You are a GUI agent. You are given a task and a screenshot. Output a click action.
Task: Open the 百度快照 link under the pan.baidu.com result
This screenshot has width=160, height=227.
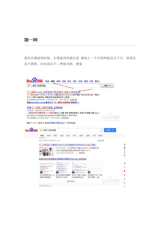[73, 100]
